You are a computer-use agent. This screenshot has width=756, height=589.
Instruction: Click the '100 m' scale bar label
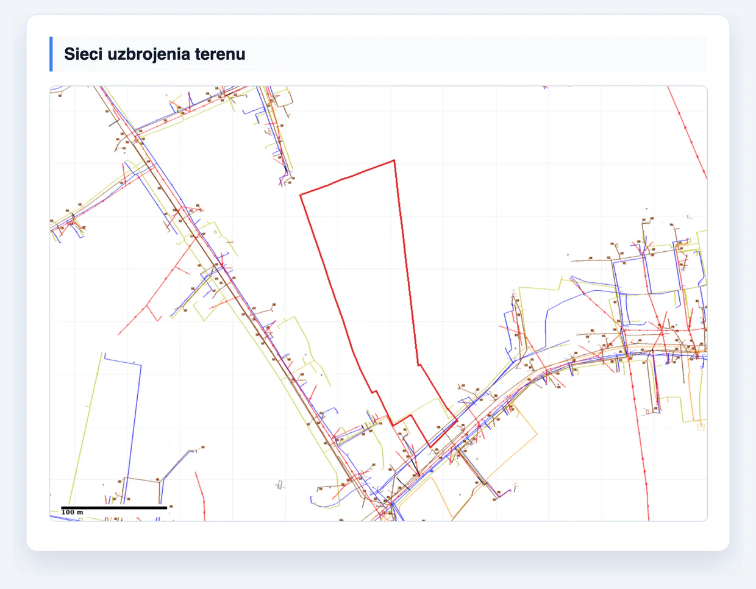(72, 512)
